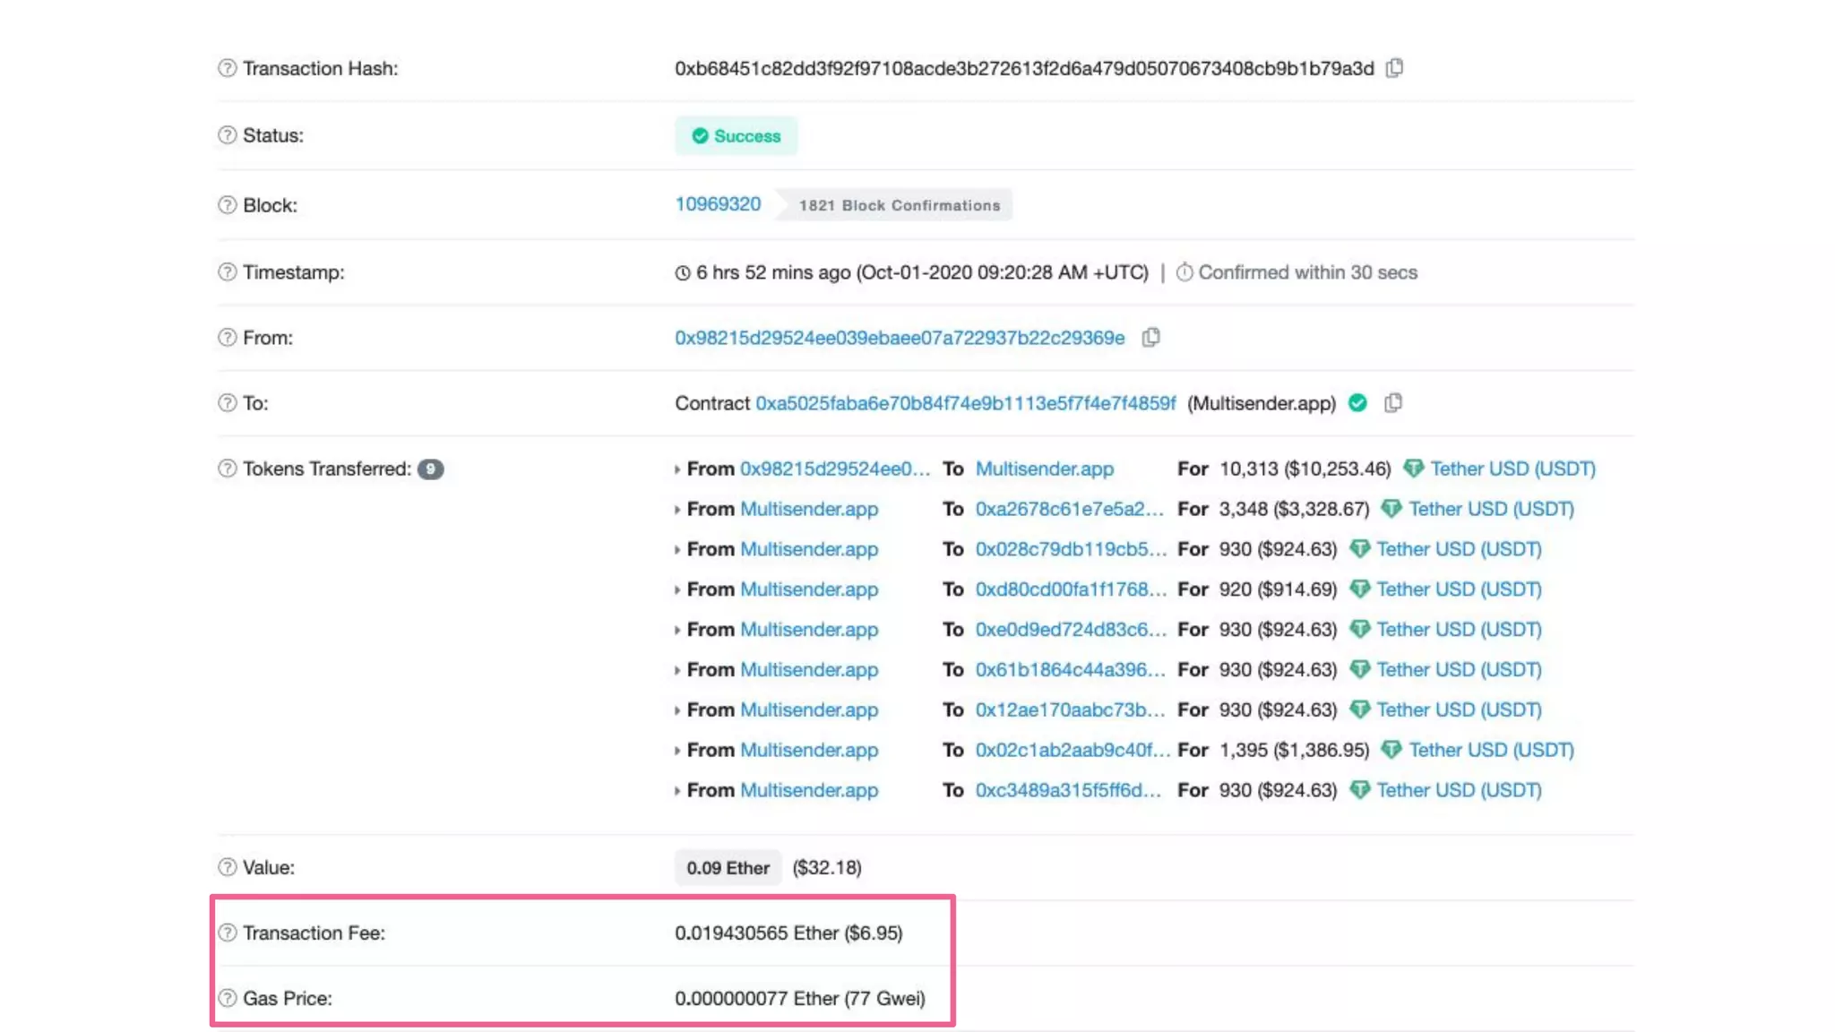The width and height of the screenshot is (1835, 1032).
Task: Copy the transaction hash to clipboard
Action: pos(1394,68)
